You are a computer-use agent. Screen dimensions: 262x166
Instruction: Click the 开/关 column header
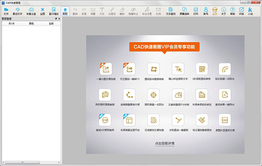pyautogui.click(x=11, y=24)
